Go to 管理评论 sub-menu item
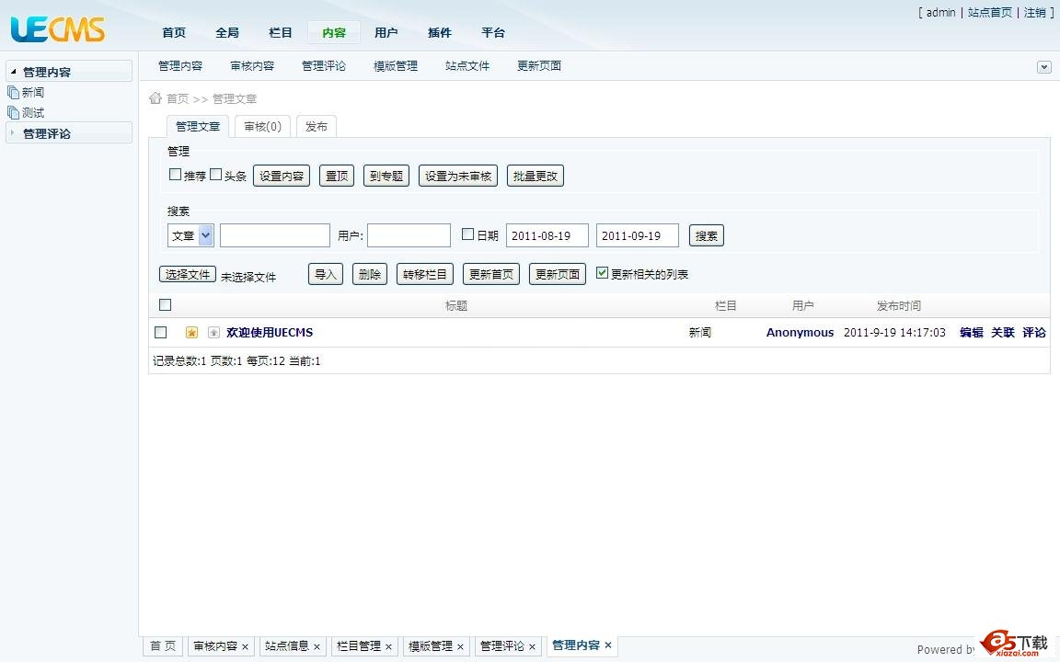The image size is (1060, 662). 324,66
